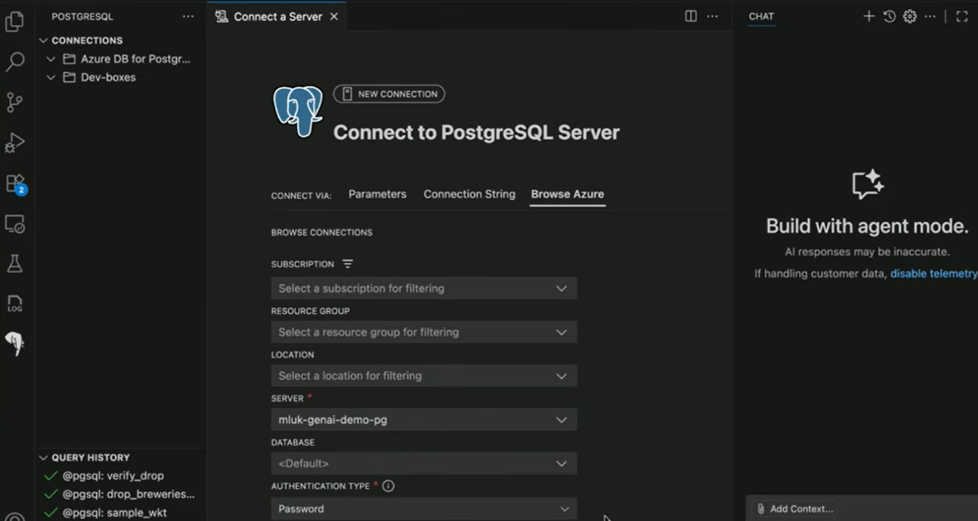Select the Connect a Server editor tab
Screen dimensions: 978x521
click(278, 16)
